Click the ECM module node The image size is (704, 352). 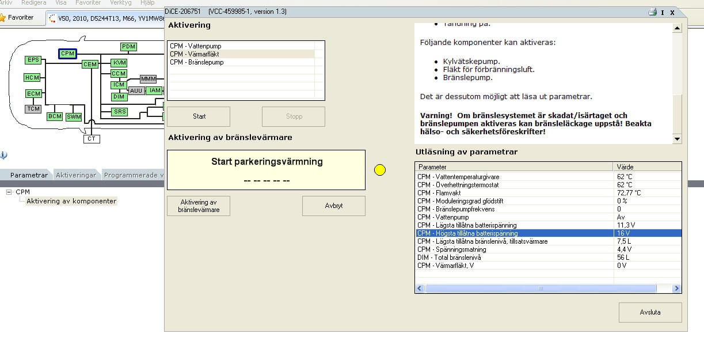pos(33,94)
